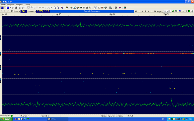Click the purple book help icon
194x121 pixels.
click(x=120, y=8)
